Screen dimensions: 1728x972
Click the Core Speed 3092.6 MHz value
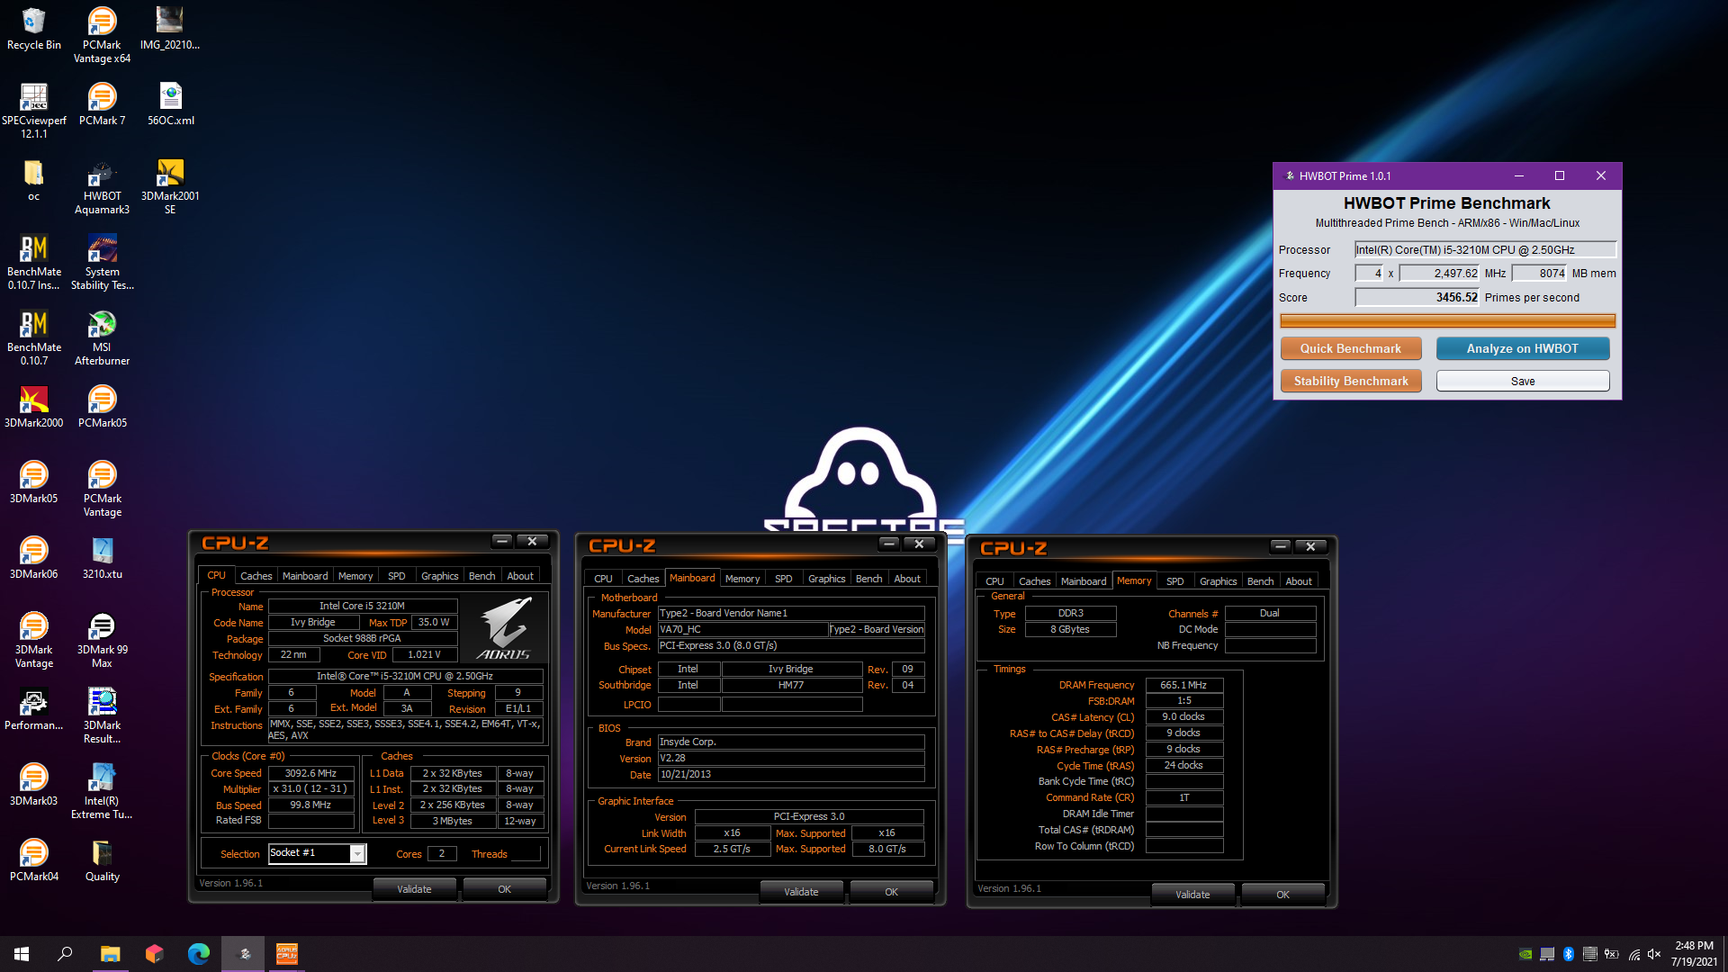311,773
